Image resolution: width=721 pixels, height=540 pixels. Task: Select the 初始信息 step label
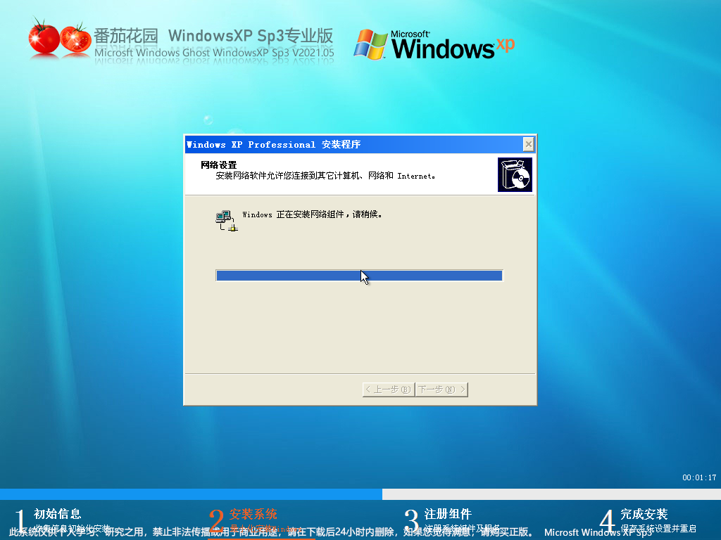point(57,514)
